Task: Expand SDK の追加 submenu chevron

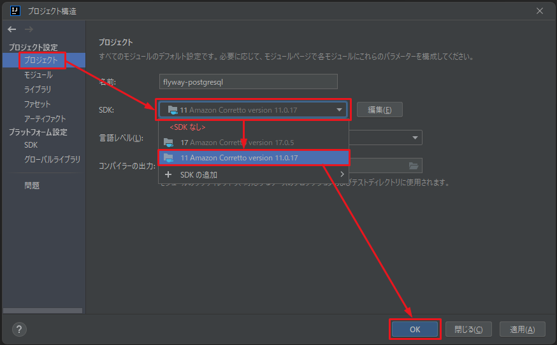Action: tap(342, 174)
